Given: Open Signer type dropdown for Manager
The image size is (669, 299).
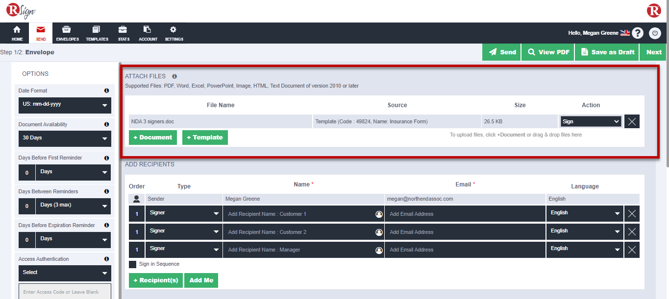Looking at the screenshot, I should 184,250.
